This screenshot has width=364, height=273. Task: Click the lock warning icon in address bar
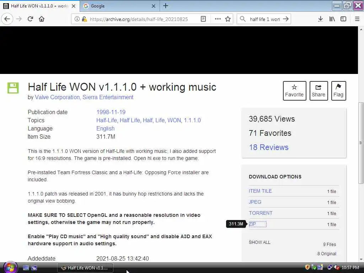pyautogui.click(x=84, y=19)
